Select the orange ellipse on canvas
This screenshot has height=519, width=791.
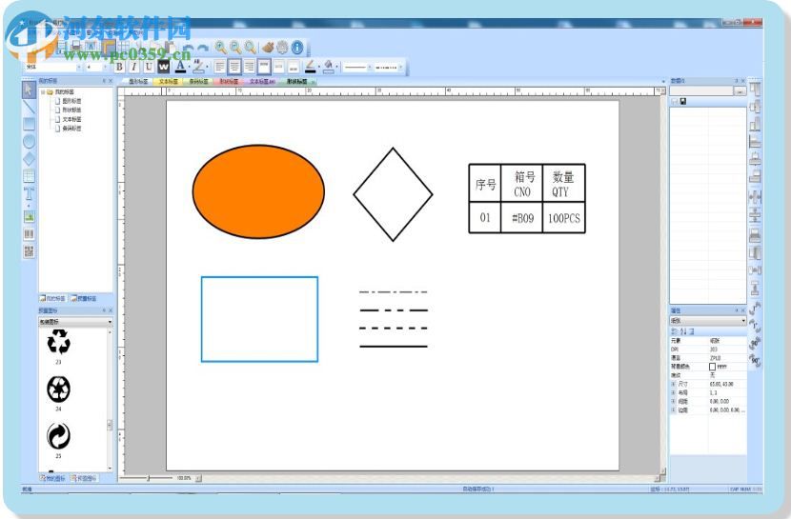[x=258, y=191]
